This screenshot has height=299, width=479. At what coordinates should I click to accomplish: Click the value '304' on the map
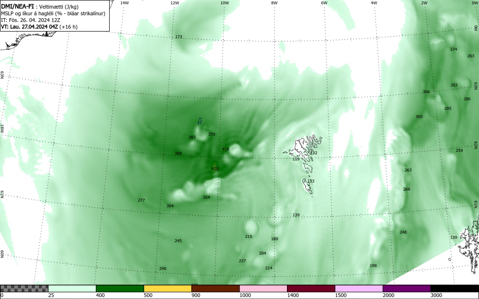click(x=170, y=206)
